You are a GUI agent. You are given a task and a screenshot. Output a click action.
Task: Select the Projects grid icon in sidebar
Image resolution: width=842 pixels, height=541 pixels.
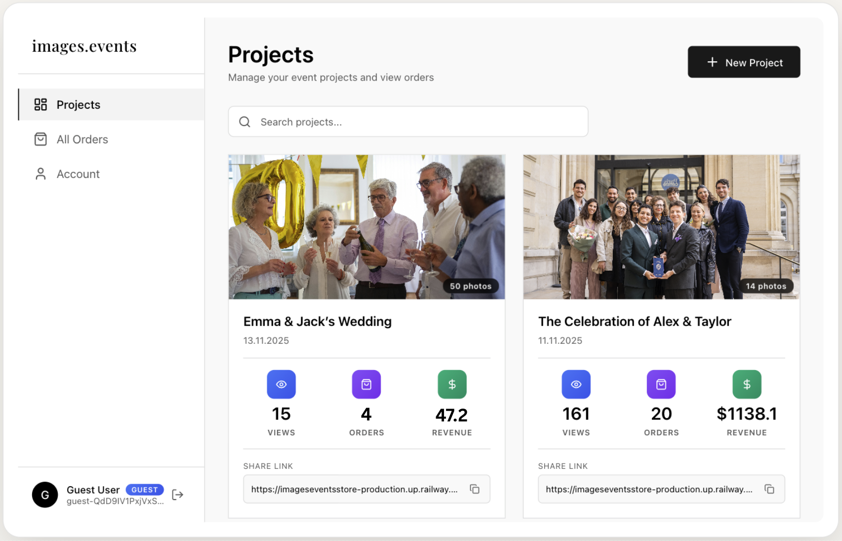click(x=40, y=104)
